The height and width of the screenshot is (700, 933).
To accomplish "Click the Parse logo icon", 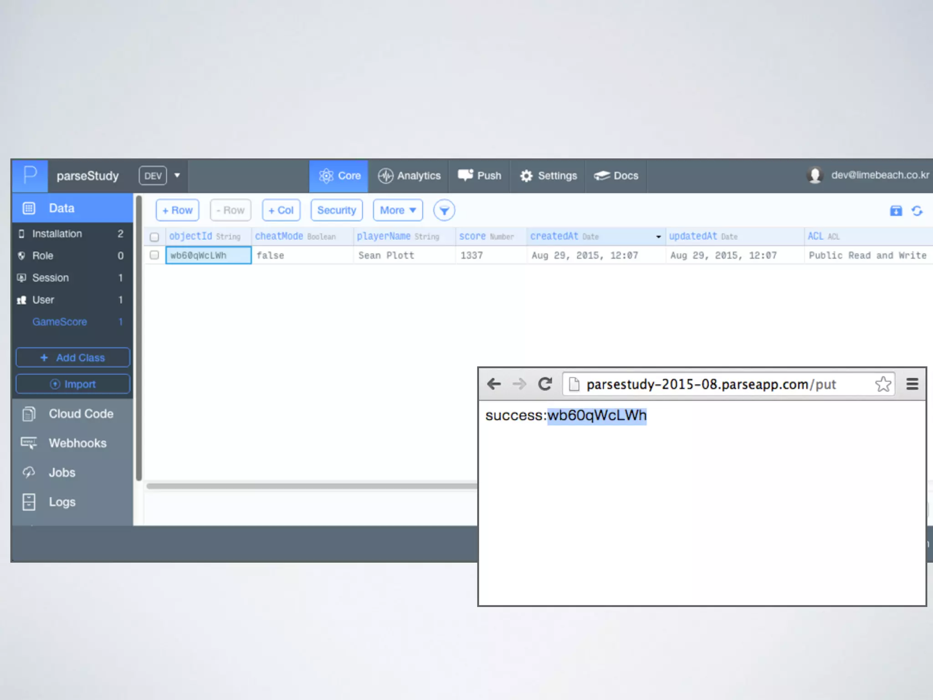I will tap(30, 175).
